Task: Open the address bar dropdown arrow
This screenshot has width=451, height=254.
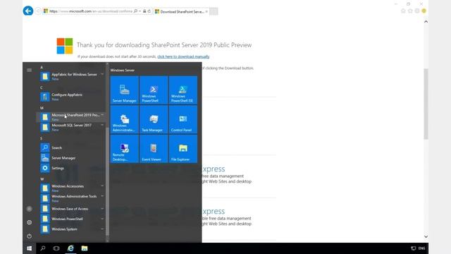Action: pos(140,11)
